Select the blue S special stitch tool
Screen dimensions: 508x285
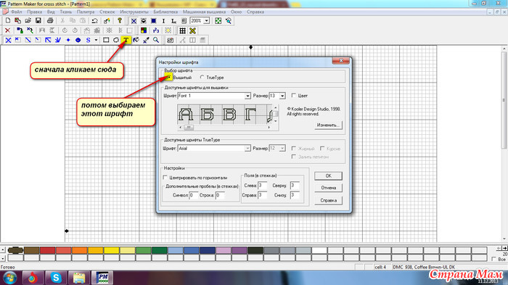88,40
